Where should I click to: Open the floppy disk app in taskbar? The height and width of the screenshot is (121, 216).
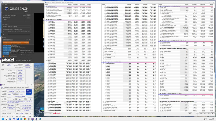pyautogui.click(x=14, y=119)
